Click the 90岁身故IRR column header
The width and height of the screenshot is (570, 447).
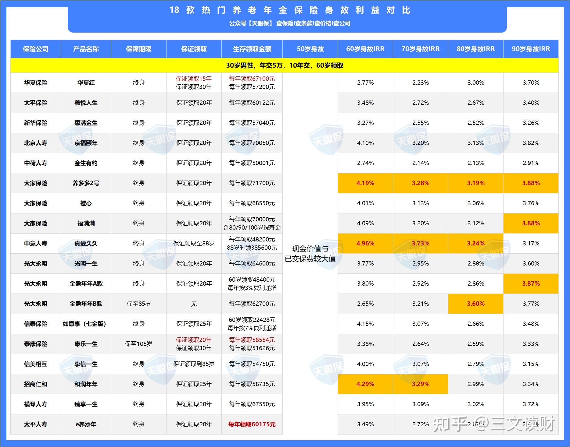tap(531, 49)
